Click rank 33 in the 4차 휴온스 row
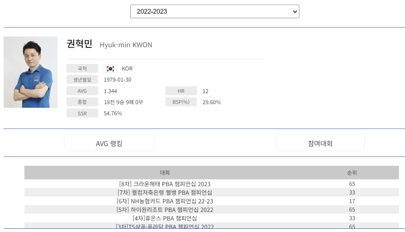This screenshot has height=232, width=405. [352, 218]
